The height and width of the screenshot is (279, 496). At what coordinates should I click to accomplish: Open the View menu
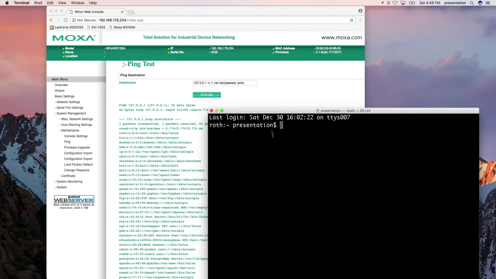tap(62, 3)
